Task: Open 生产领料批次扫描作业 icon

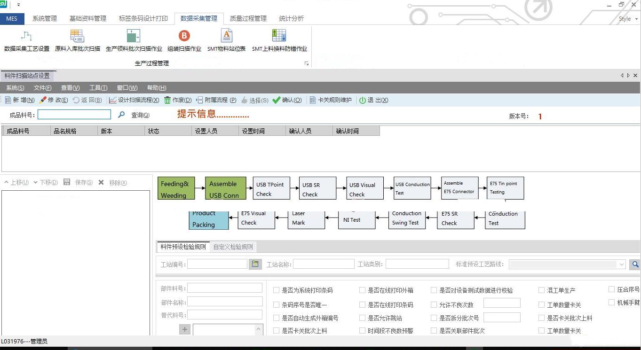Action: click(134, 37)
